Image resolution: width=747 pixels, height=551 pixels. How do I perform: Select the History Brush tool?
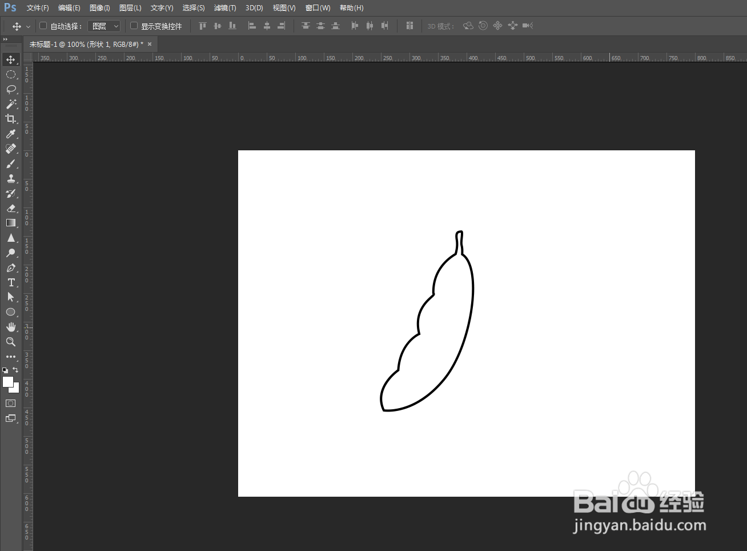pos(11,193)
